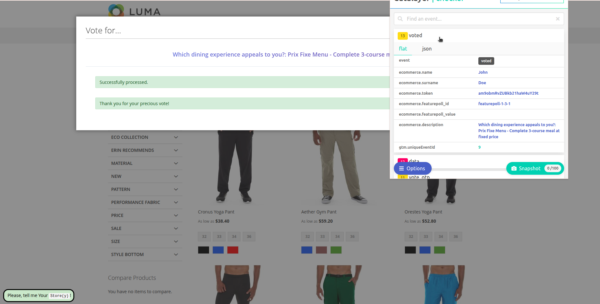
Task: Click the Luma logo icon
Action: click(x=116, y=10)
